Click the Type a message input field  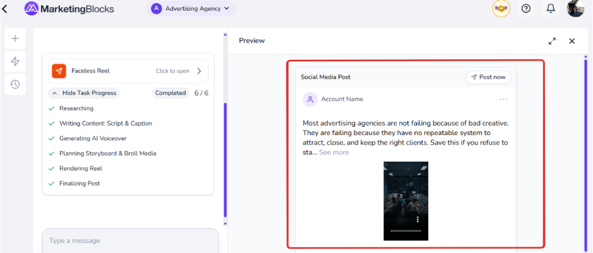130,241
